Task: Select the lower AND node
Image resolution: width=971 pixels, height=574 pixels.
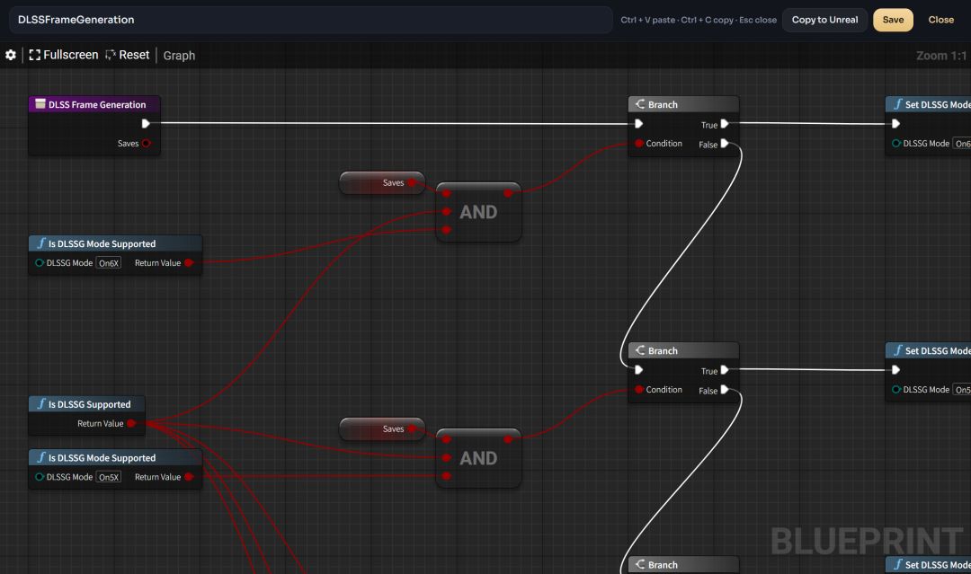Action: point(478,458)
